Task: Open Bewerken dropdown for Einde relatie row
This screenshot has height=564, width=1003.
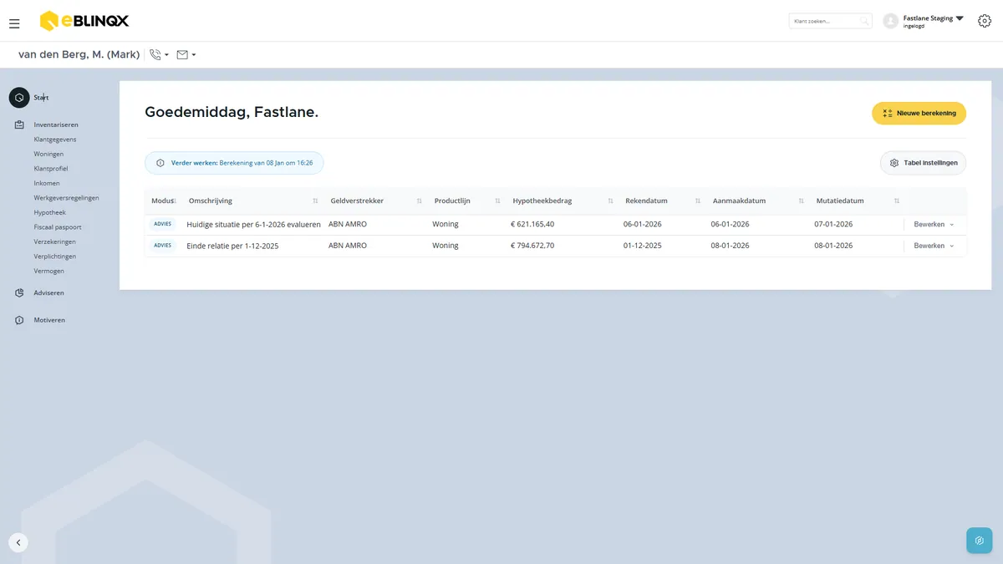Action: click(x=934, y=246)
